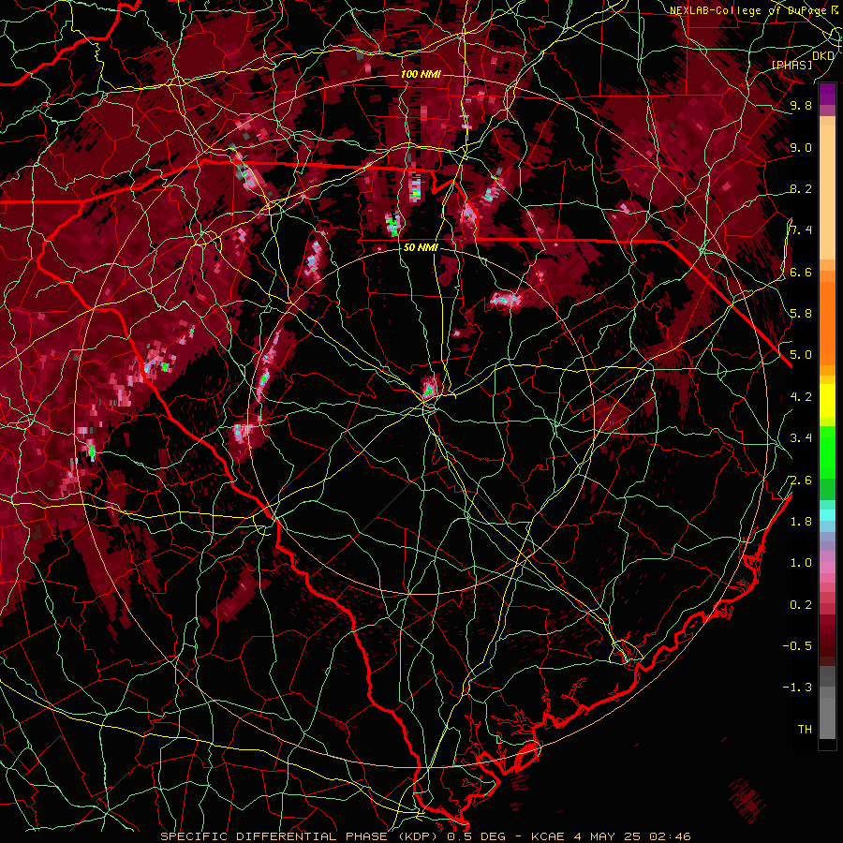Click the 6.6 scale value

(x=801, y=272)
